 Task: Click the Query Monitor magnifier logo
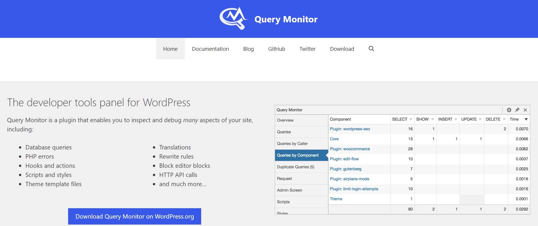click(x=233, y=18)
